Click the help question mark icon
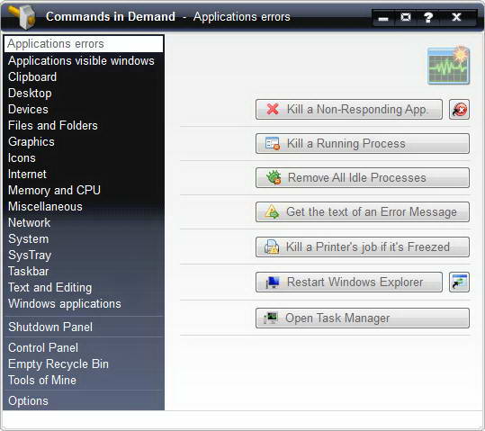485x431 pixels. pyautogui.click(x=428, y=17)
